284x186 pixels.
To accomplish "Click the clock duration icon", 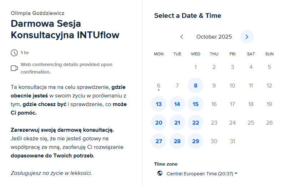I will (14, 53).
